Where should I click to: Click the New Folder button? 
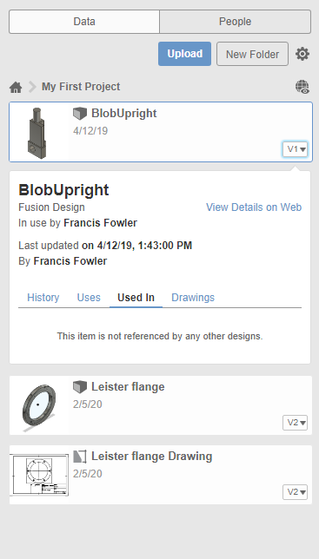click(253, 54)
